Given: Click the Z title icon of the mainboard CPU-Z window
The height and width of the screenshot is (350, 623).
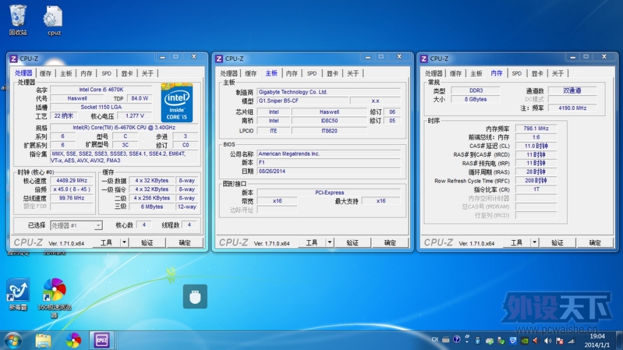Looking at the screenshot, I should [x=219, y=59].
